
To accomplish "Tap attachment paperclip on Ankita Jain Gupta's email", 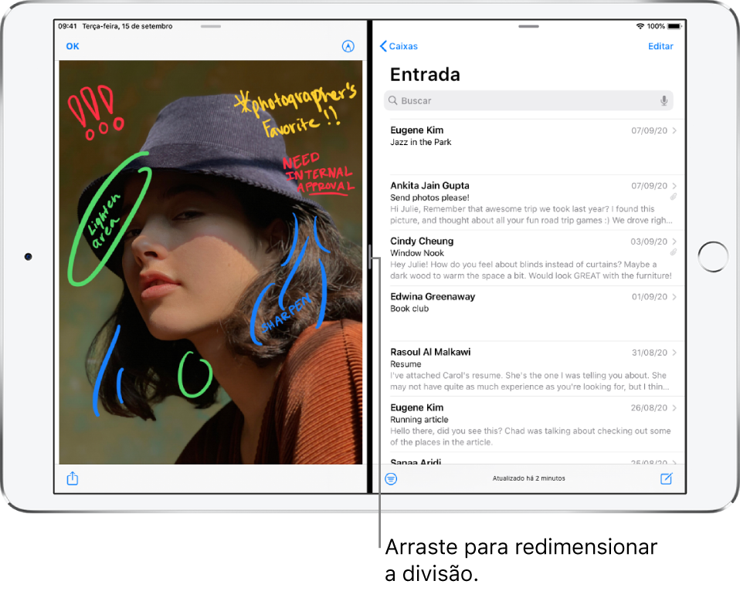I will [x=674, y=197].
